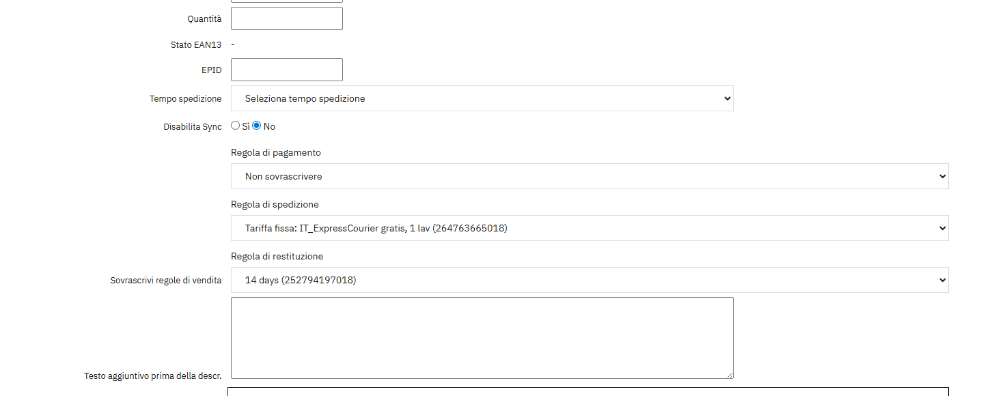Select the Sì radio for Disabilita Sync

(x=236, y=126)
